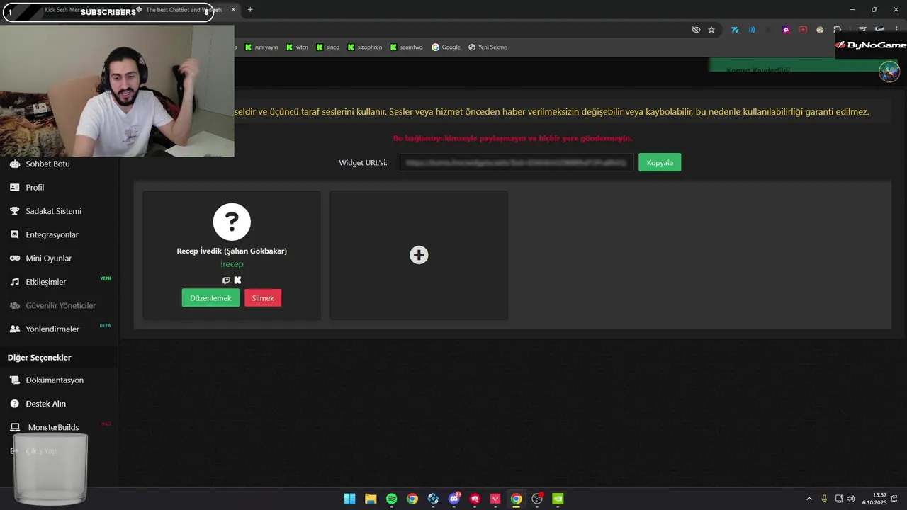Open saamtwo Kick bookmark

point(406,47)
